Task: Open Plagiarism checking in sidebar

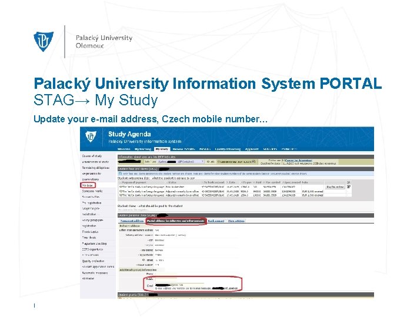Action: [95, 243]
